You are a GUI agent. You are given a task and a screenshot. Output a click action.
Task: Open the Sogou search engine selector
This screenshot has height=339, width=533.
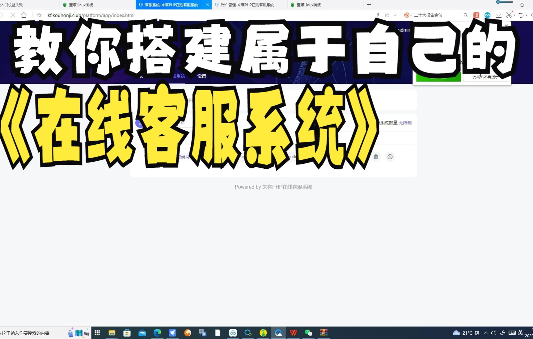[x=408, y=15]
